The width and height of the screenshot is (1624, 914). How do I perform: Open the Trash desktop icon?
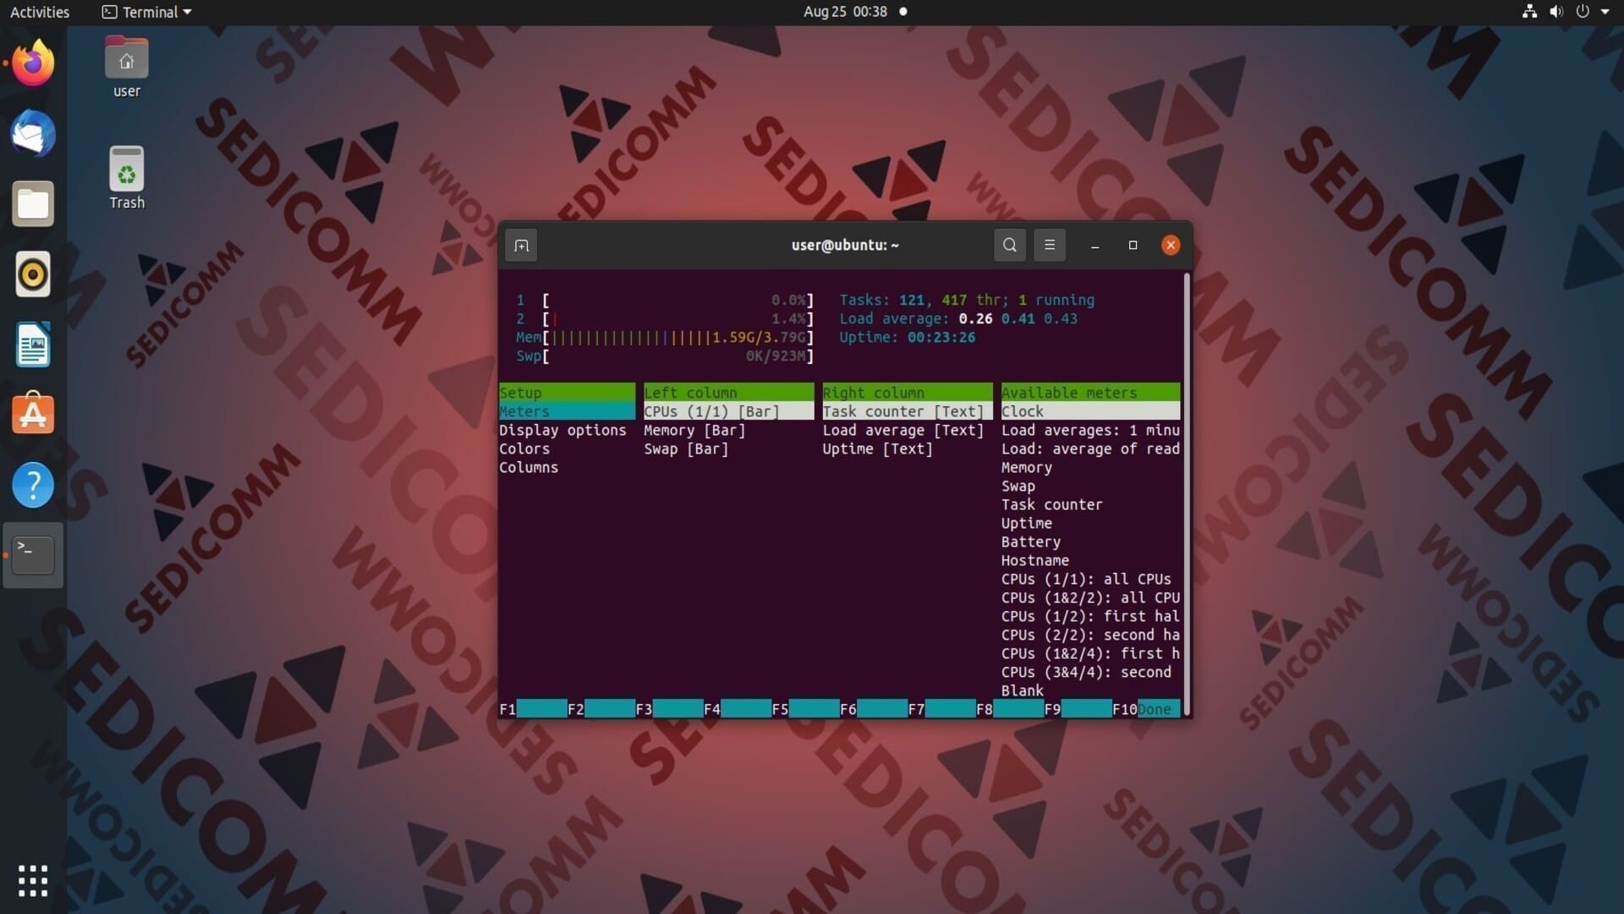[x=127, y=179]
